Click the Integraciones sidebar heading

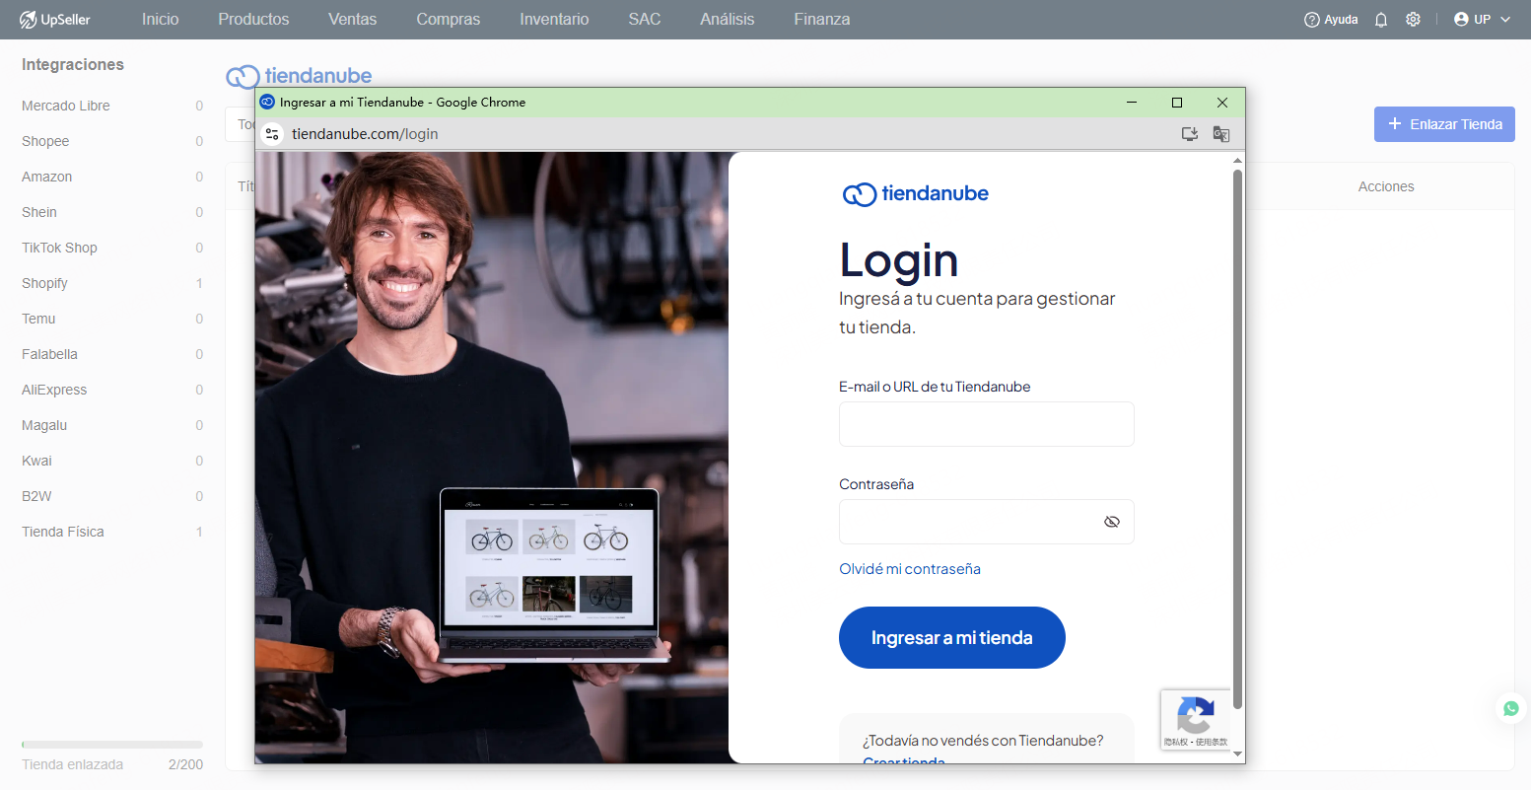click(73, 64)
